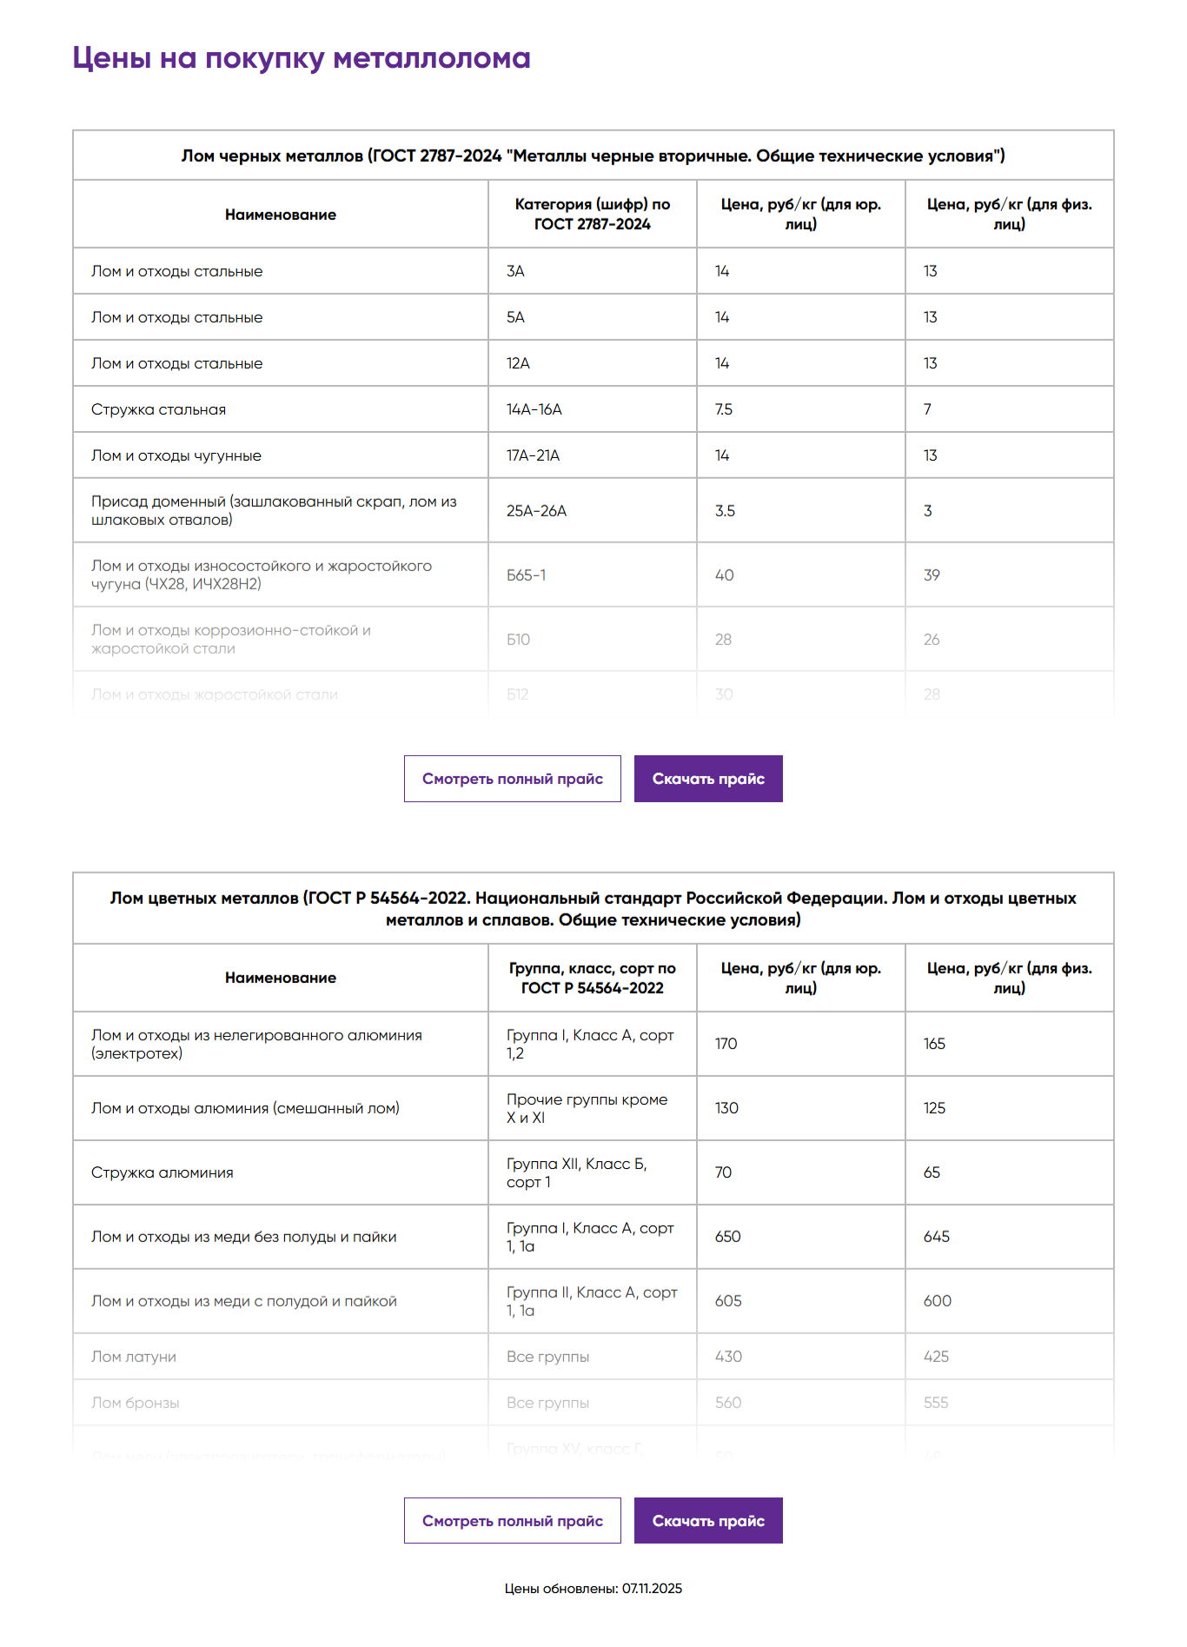Click price 170 for unalloyed aluminium
This screenshot has width=1187, height=1647.
[x=726, y=1044]
